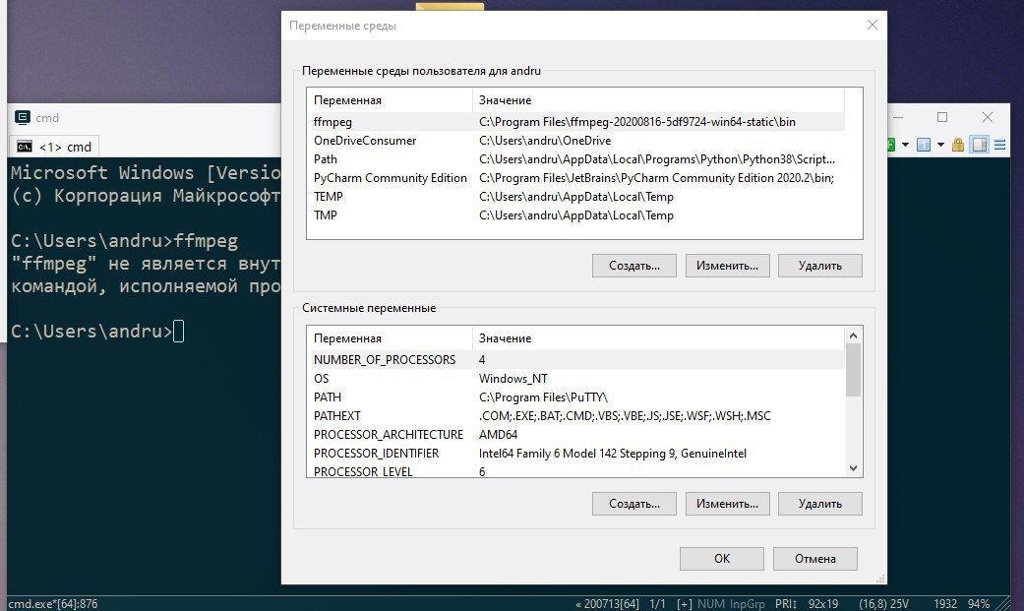Click the system variables Создать... button
1024x611 pixels.
tap(634, 504)
